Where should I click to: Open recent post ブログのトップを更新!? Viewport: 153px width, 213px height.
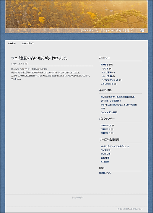point(111,101)
